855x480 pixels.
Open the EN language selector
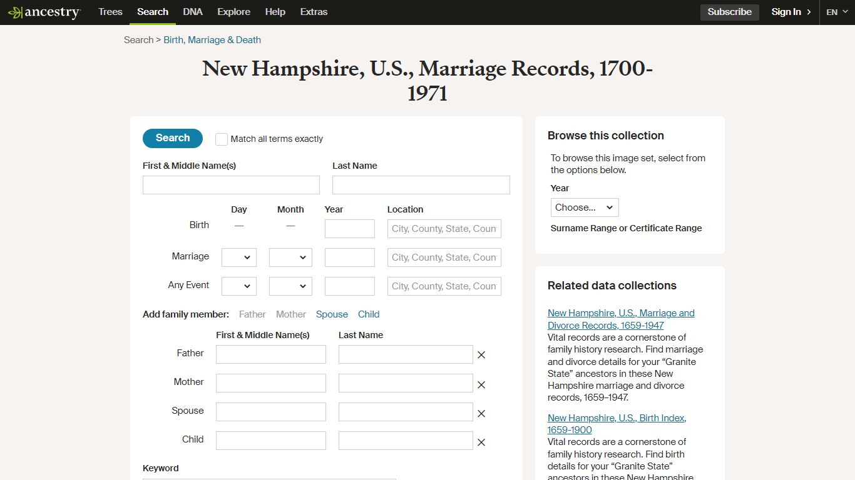pyautogui.click(x=837, y=12)
